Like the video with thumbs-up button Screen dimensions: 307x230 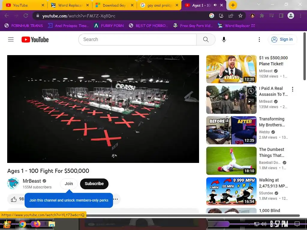[14, 199]
